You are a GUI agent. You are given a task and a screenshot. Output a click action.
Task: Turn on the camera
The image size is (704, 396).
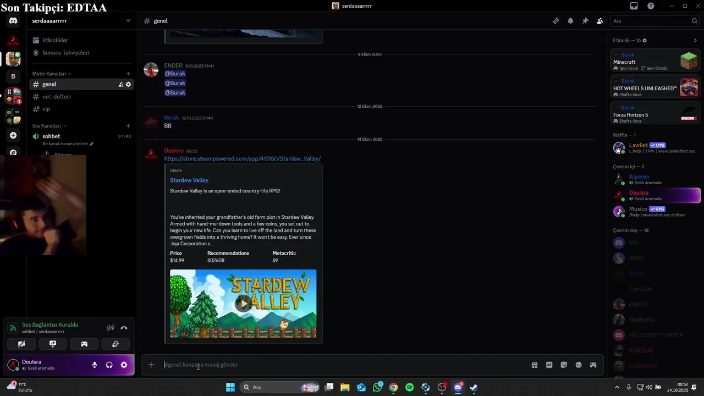click(x=21, y=344)
